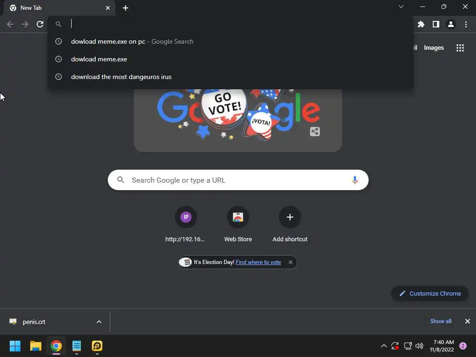Click the magnifier icon in Google search box

(120, 180)
